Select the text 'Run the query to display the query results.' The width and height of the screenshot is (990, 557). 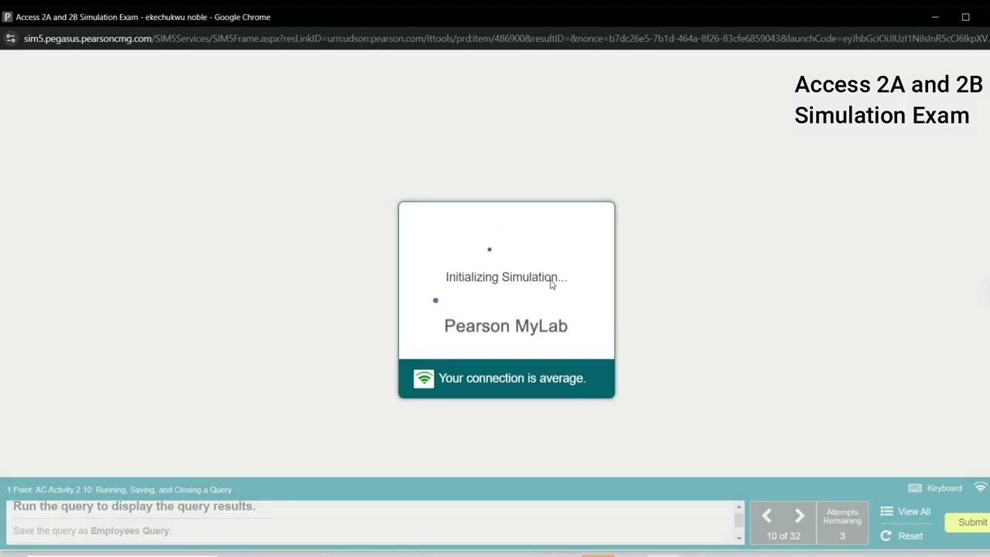pos(134,506)
